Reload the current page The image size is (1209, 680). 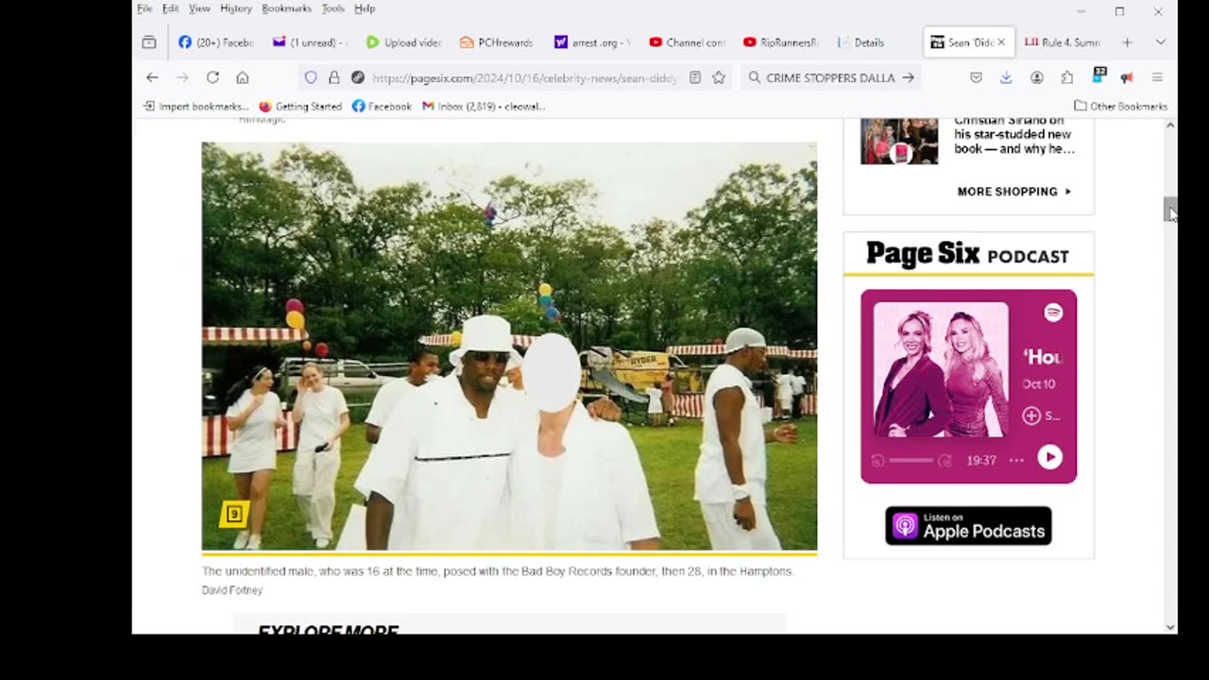[213, 77]
